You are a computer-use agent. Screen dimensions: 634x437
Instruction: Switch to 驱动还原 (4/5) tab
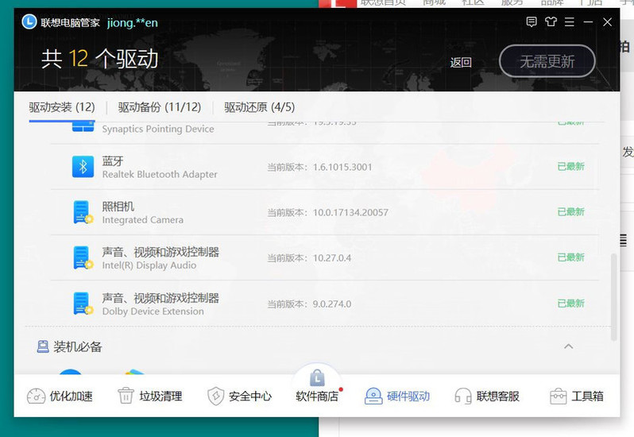pos(259,107)
